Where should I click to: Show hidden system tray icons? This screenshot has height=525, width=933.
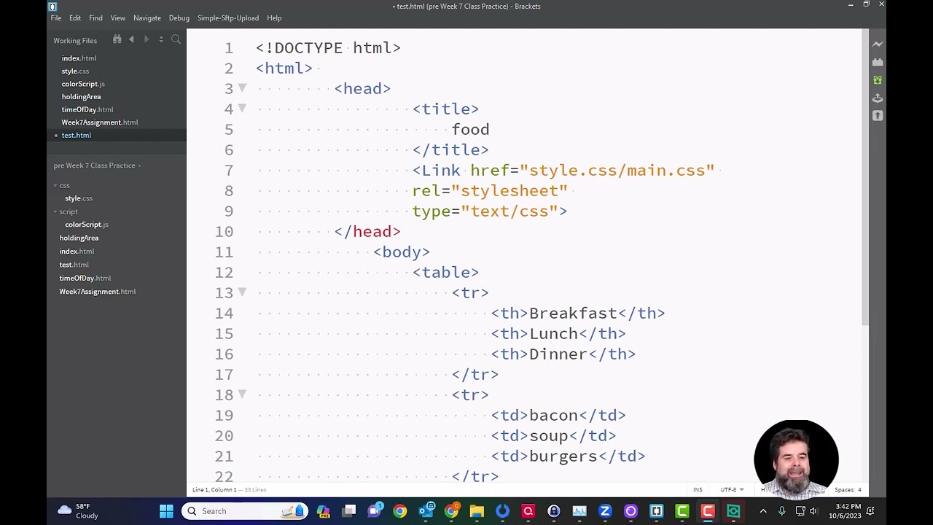pyautogui.click(x=763, y=511)
